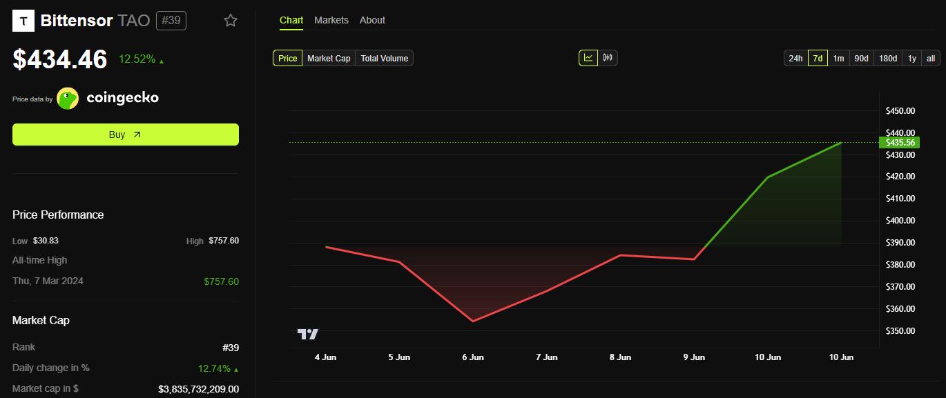Click the Bittensor logo icon
The image size is (946, 398).
click(23, 20)
